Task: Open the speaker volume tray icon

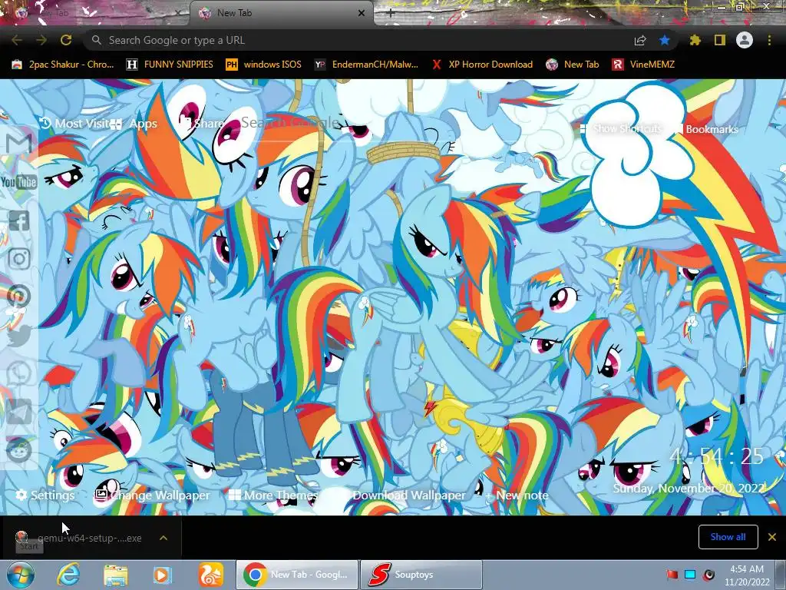Action: click(x=708, y=575)
